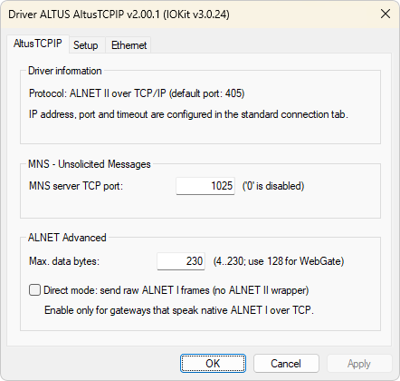Click the 'Max. data bytes:' label
400x381 pixels.
(x=64, y=261)
